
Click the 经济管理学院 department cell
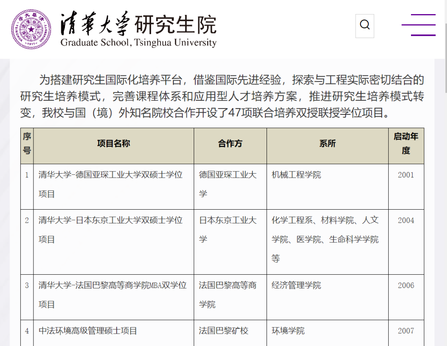[327, 297]
